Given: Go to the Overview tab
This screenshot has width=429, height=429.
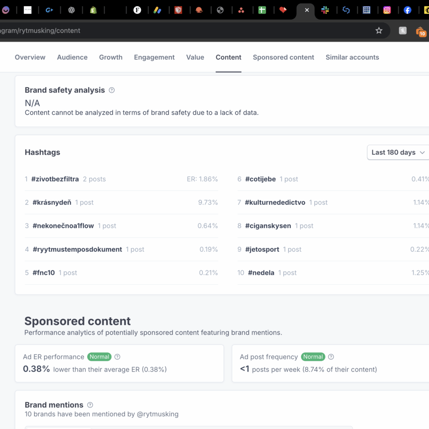Looking at the screenshot, I should click(30, 57).
